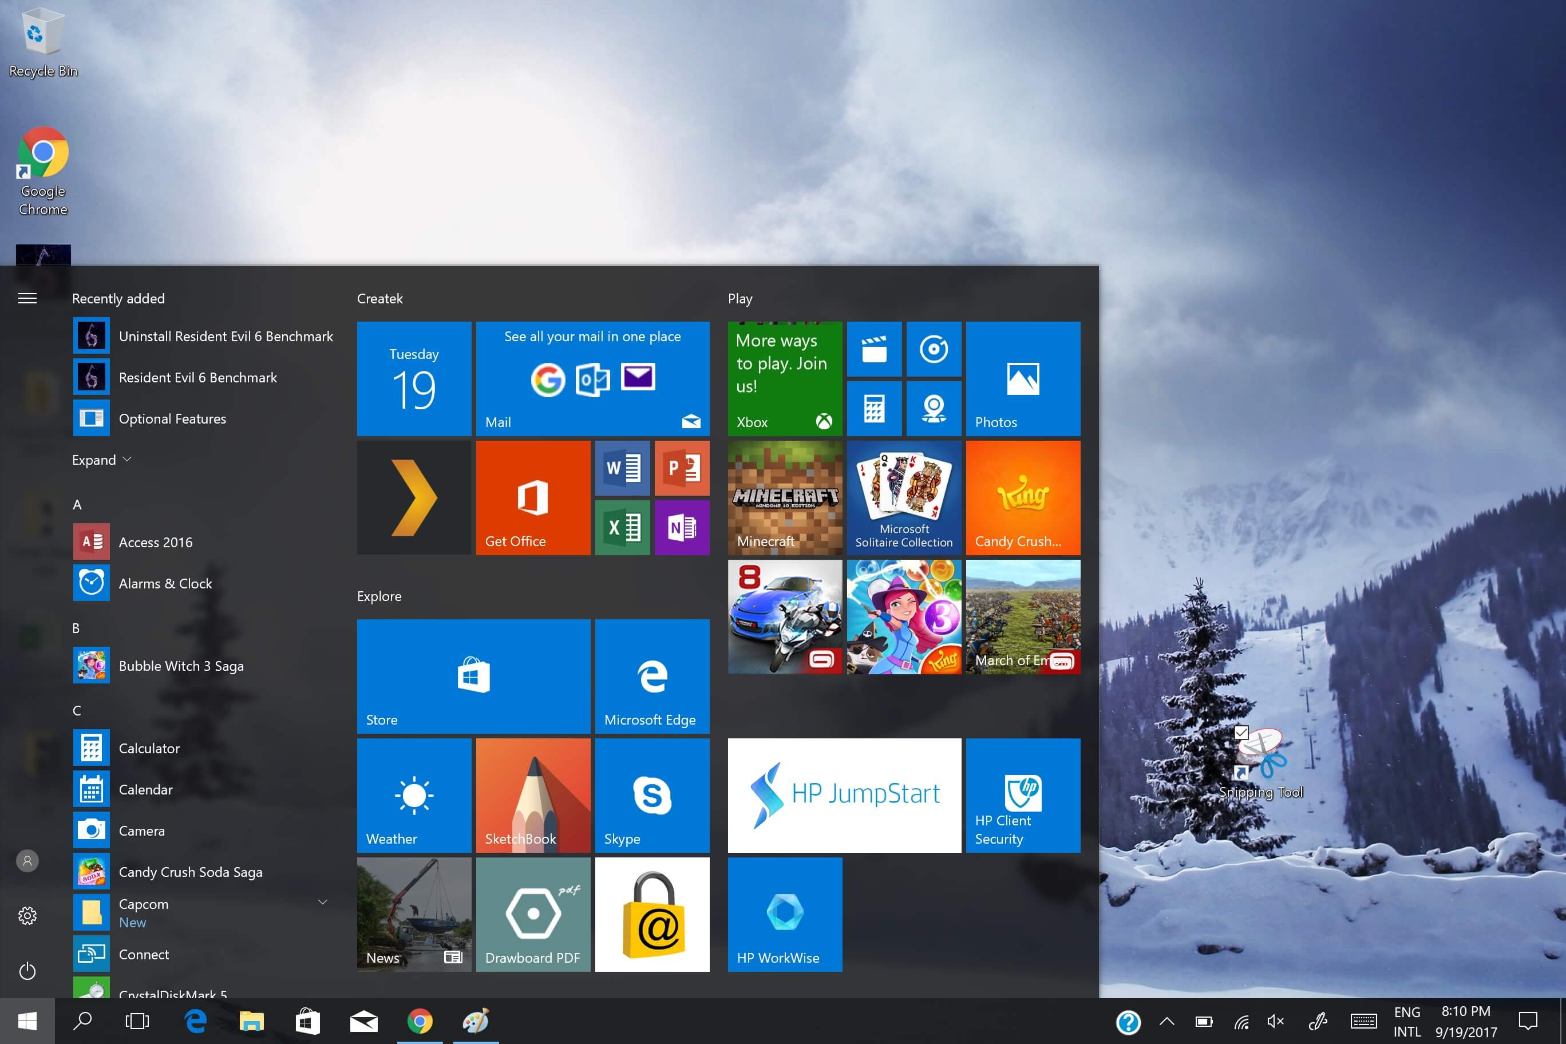Screen dimensions: 1566x1044
Task: Open the PowerPoint tile
Action: tap(682, 468)
